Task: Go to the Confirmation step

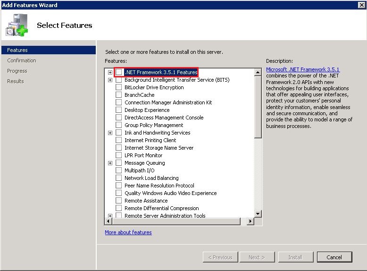Action: point(22,60)
